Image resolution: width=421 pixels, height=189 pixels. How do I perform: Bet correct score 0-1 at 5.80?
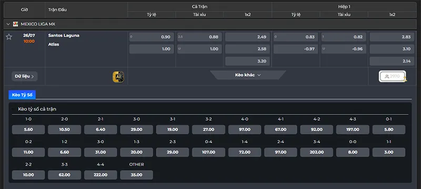pyautogui.click(x=389, y=130)
